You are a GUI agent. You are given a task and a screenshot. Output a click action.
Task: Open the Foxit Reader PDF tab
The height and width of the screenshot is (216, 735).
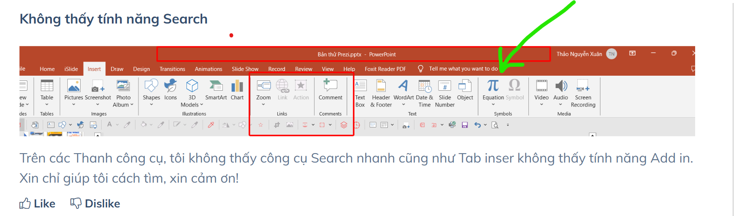(x=385, y=69)
